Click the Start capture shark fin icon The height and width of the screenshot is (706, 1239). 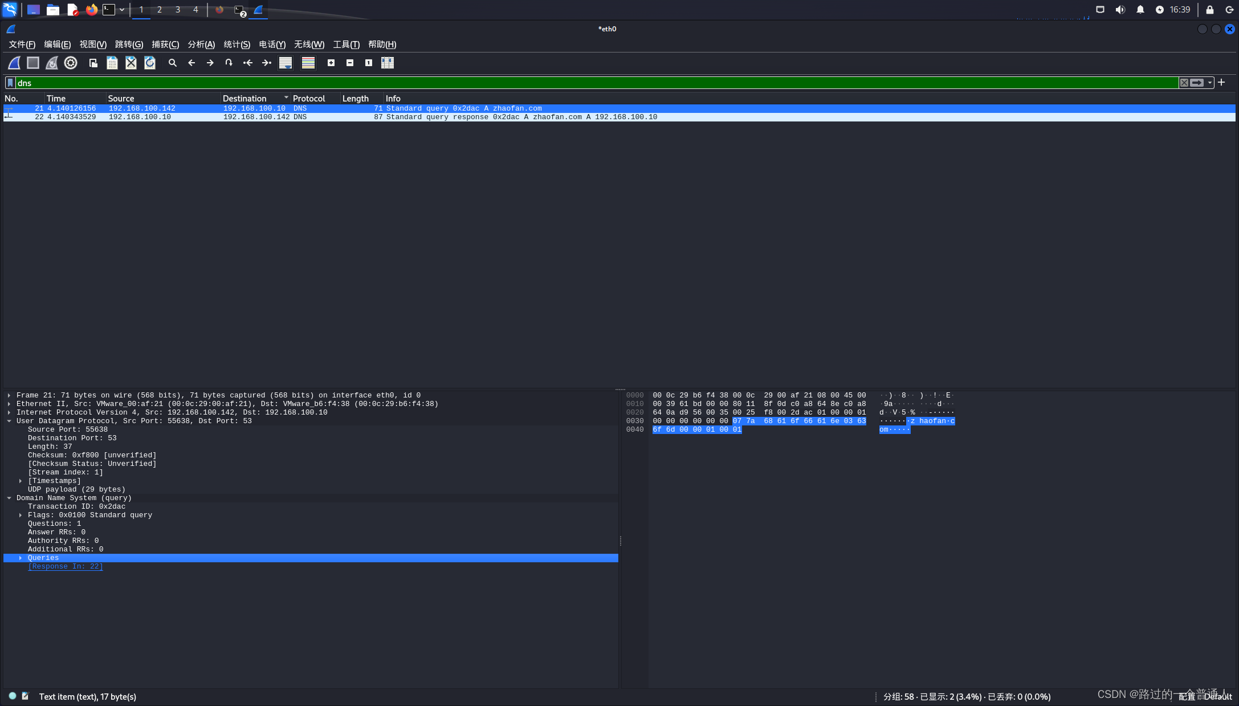[14, 63]
